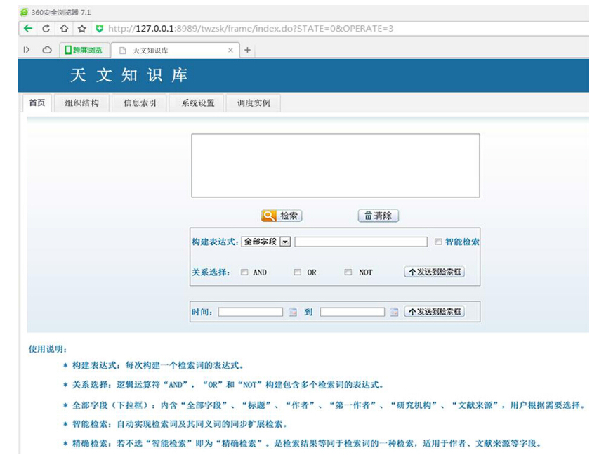Click 发送到检索框 button in time row
The image size is (599, 460).
[x=435, y=312]
